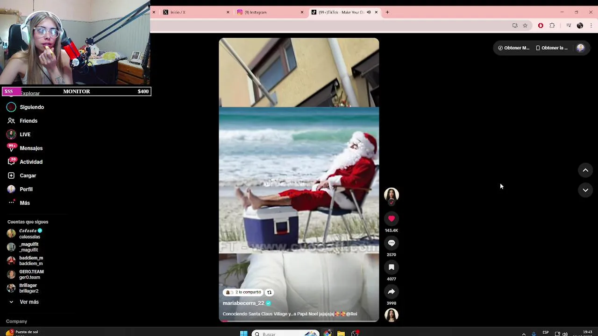Viewport: 598px width, 336px height.
Task: Open Chrome from the taskbar
Action: click(x=327, y=333)
